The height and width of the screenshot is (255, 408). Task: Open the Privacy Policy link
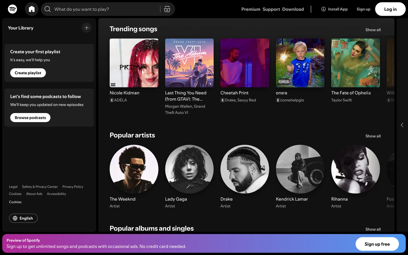(x=73, y=187)
